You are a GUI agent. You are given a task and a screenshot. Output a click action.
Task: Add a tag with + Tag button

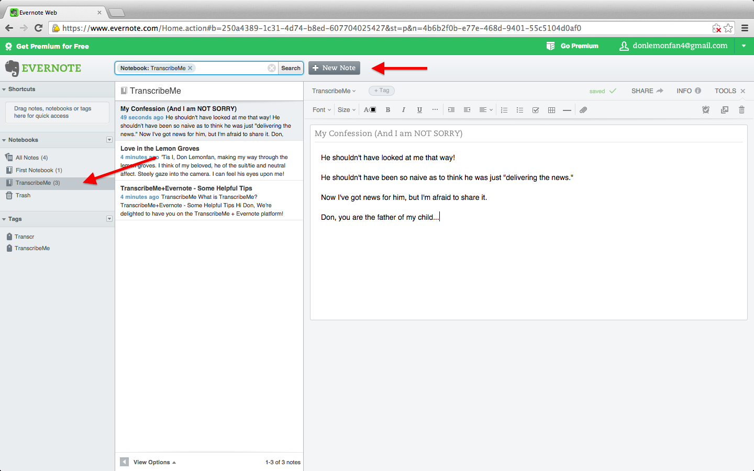point(382,91)
